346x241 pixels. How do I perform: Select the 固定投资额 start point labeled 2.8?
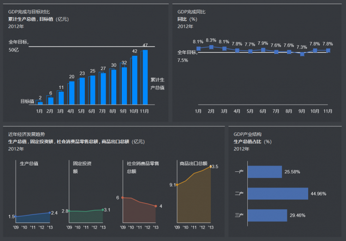click(x=69, y=211)
